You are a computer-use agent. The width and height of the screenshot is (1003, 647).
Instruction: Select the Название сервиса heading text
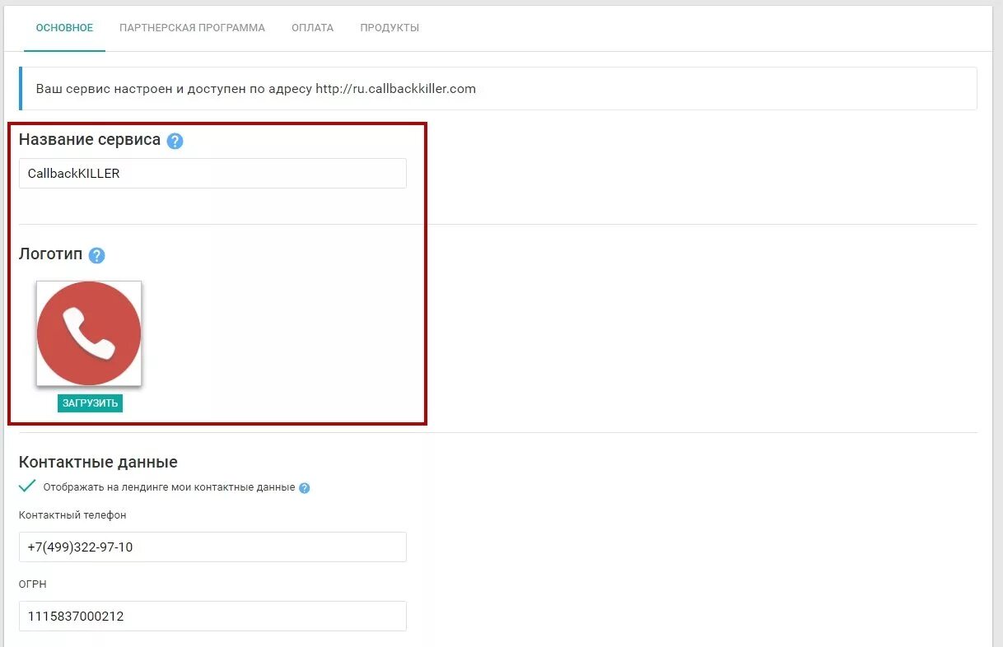point(90,140)
